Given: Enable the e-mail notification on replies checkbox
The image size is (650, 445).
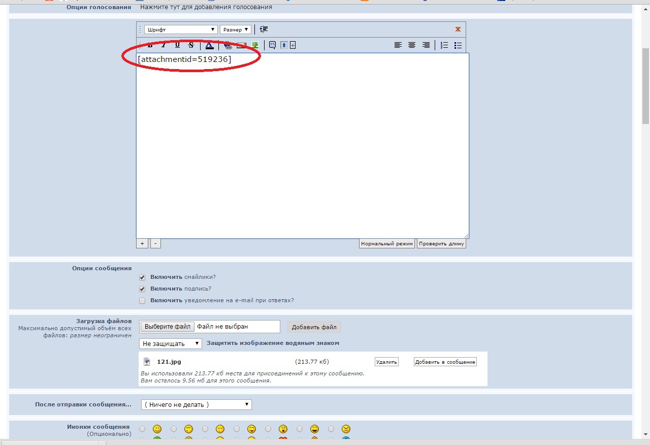Looking at the screenshot, I should (142, 301).
